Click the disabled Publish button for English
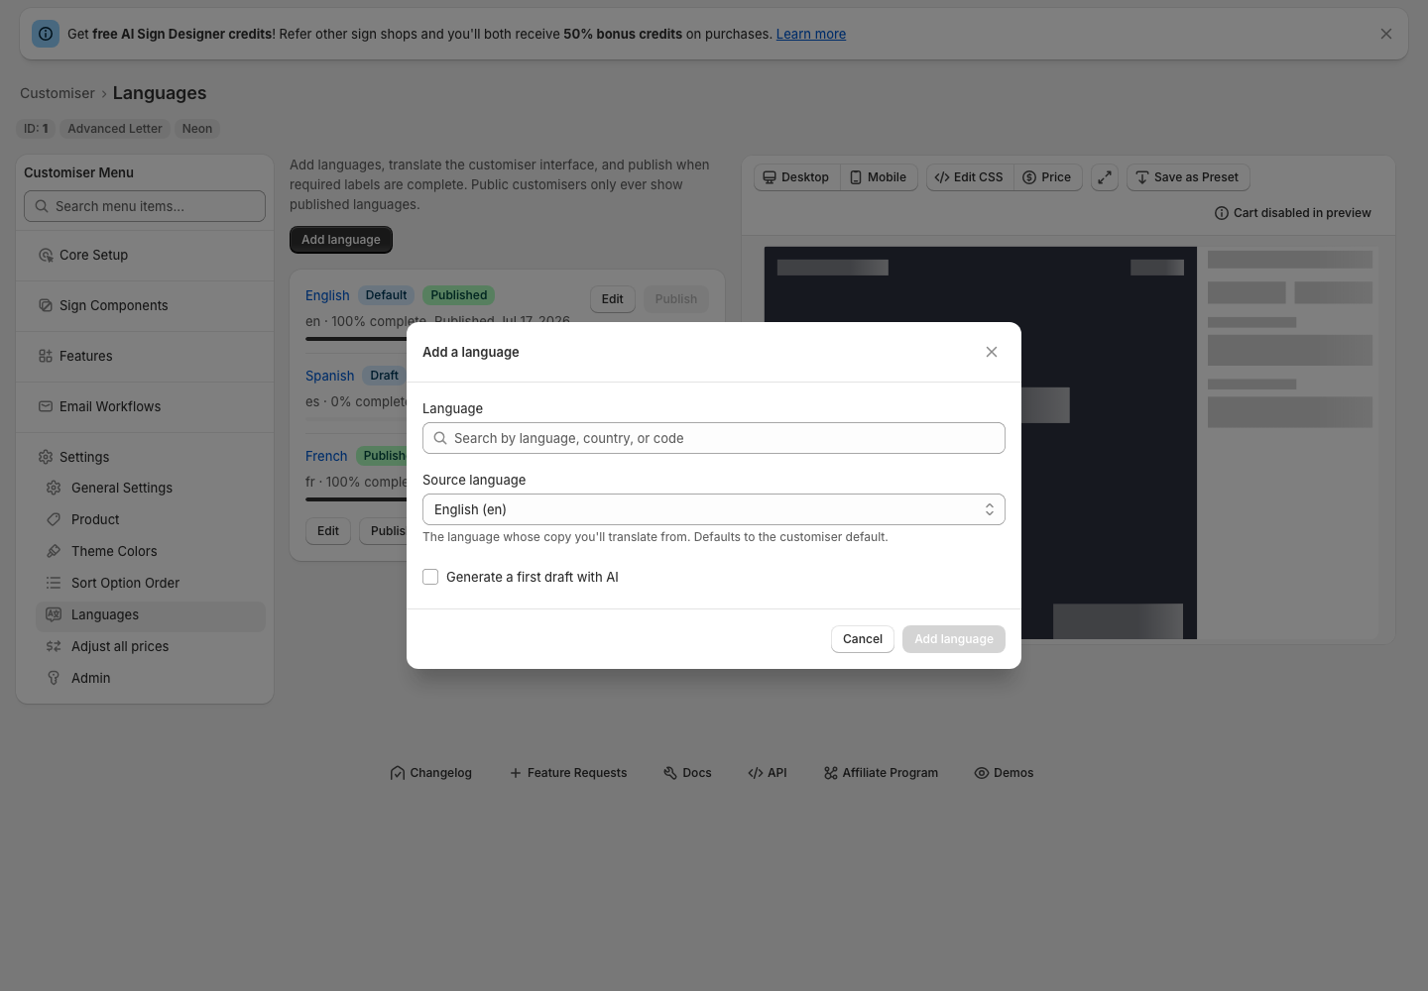This screenshot has height=991, width=1428. (x=676, y=299)
